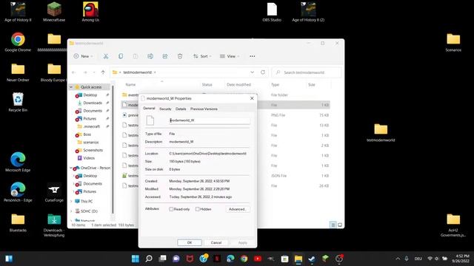Go up one folder with the Up arrow
This screenshot has height=266, width=474.
point(103,72)
